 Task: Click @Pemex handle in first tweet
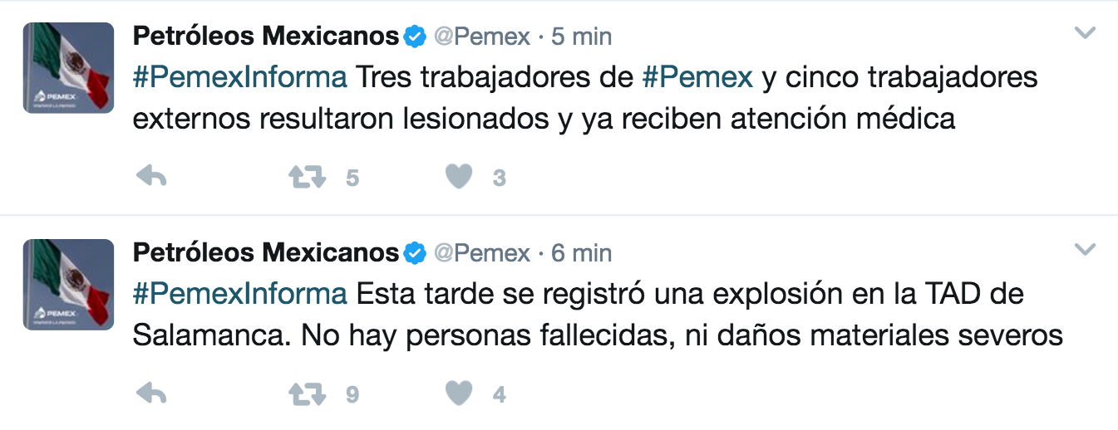[481, 37]
